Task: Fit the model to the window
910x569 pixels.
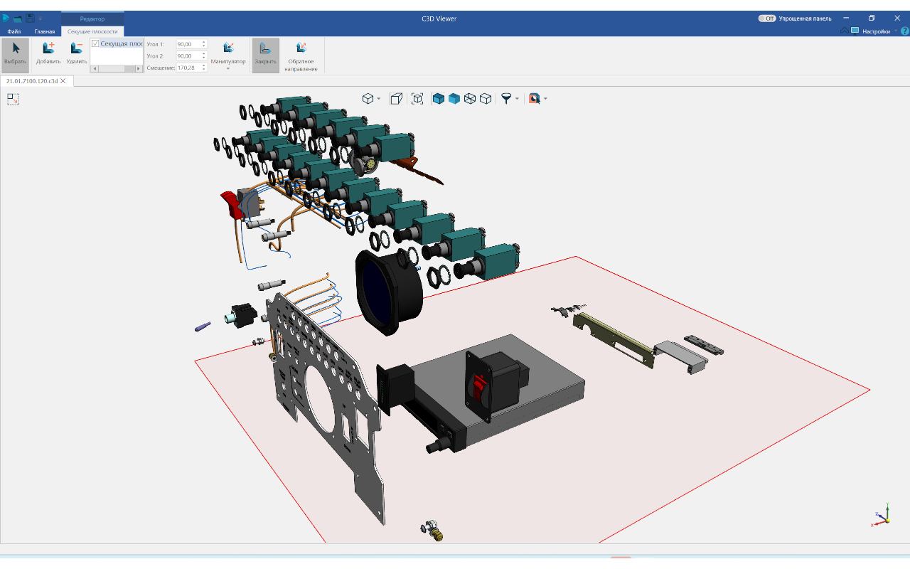Action: [x=417, y=99]
